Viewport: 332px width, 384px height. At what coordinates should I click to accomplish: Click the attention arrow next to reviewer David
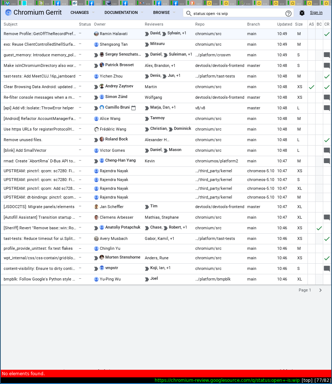tap(147, 34)
